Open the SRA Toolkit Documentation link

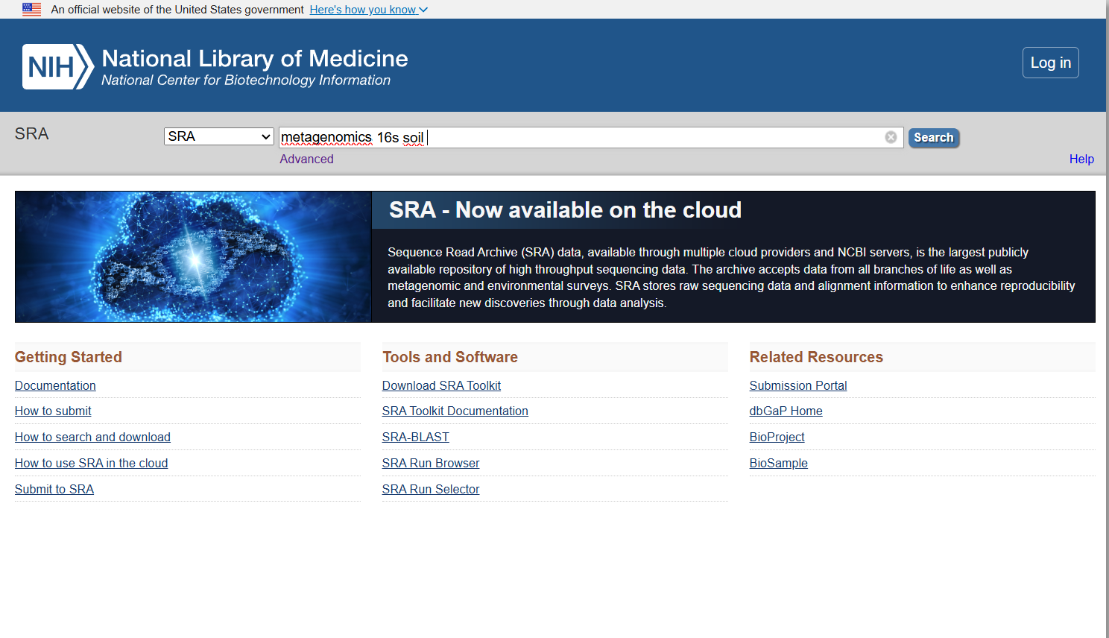click(x=455, y=411)
